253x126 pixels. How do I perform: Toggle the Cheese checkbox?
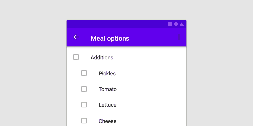pyautogui.click(x=84, y=121)
